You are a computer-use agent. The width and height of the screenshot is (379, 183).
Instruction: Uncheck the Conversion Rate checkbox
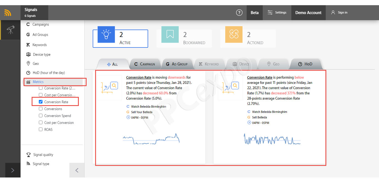pyautogui.click(x=41, y=102)
